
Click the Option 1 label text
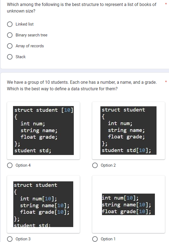(108, 239)
